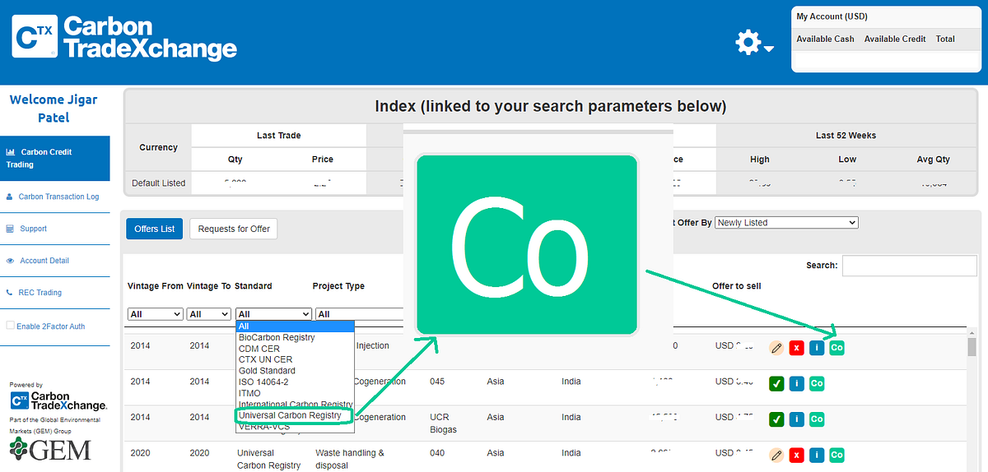Choose Universal Carbon Registry in the dropdown list
988x472 pixels.
tap(295, 416)
